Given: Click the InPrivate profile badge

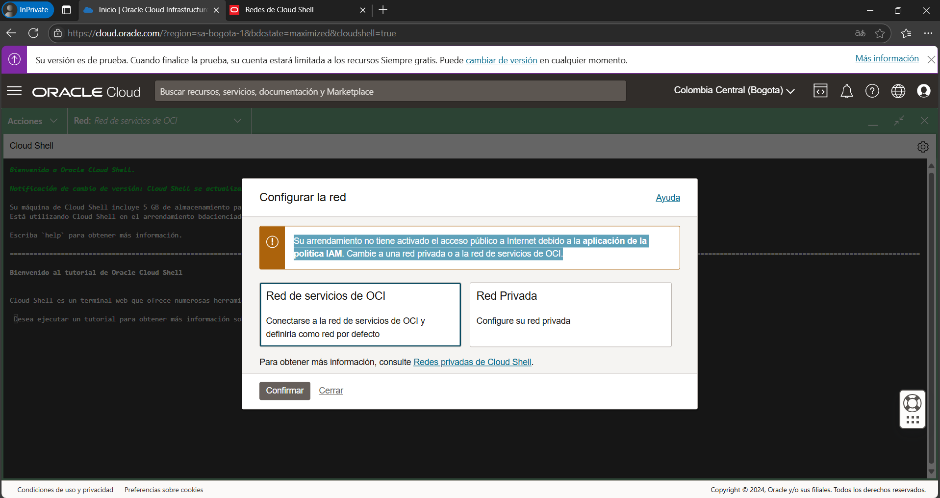Looking at the screenshot, I should point(28,10).
